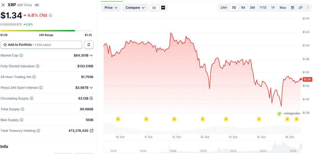Viewport: 313px width, 154px height.
Task: Open the Total Treasury Holding info icon
Action: tap(38, 131)
